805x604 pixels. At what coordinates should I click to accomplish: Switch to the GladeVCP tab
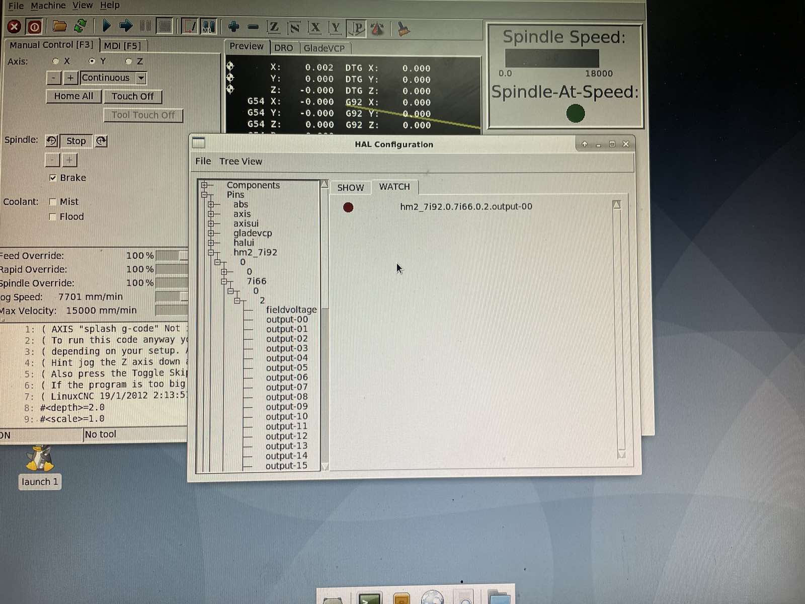point(324,48)
